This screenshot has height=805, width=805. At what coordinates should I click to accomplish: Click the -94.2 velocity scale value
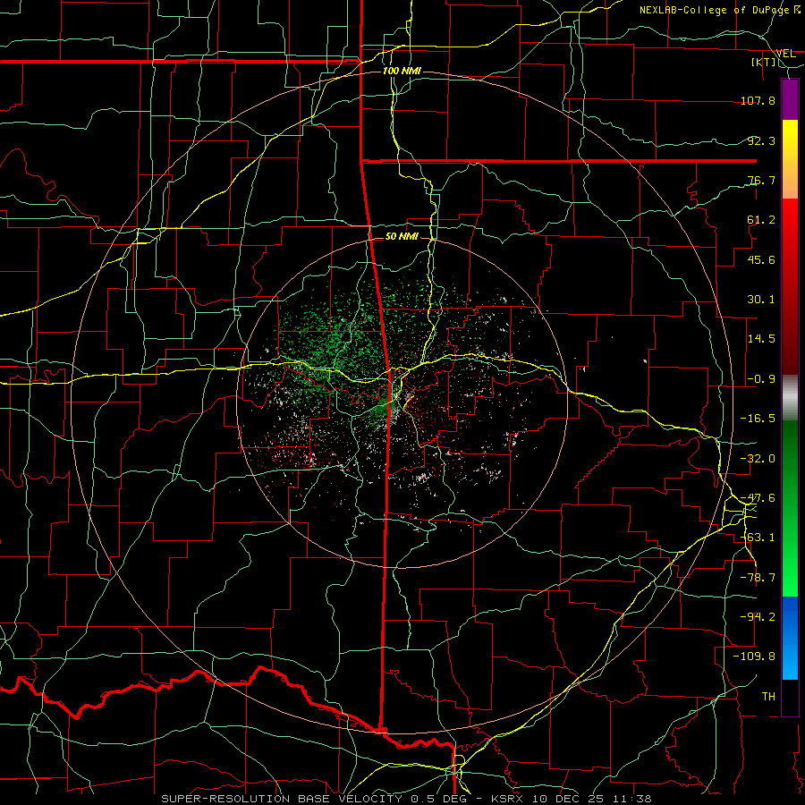point(758,617)
